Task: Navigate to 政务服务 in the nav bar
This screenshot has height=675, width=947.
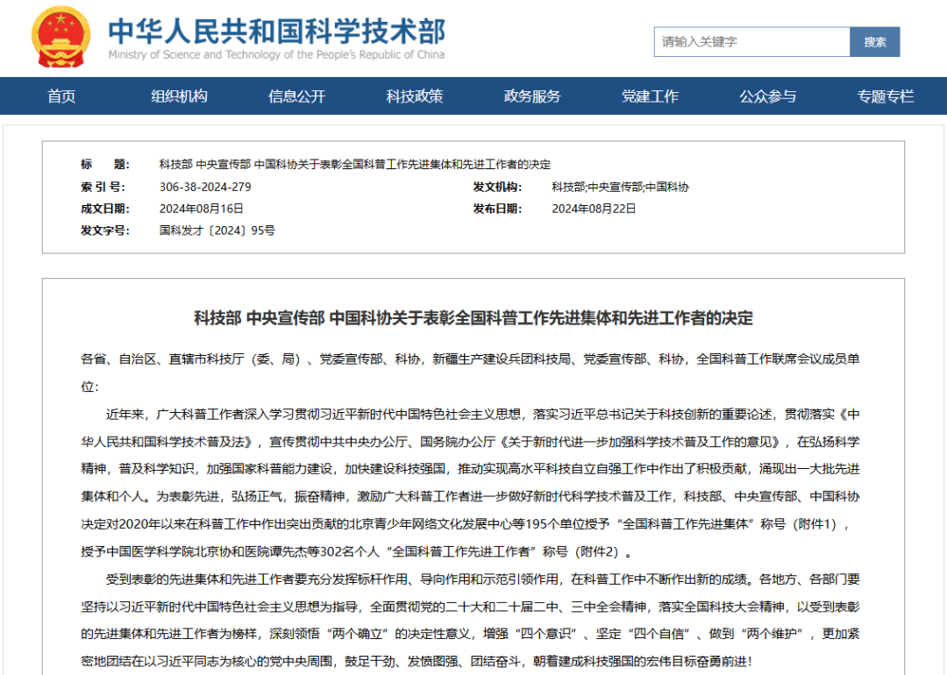Action: click(x=532, y=96)
